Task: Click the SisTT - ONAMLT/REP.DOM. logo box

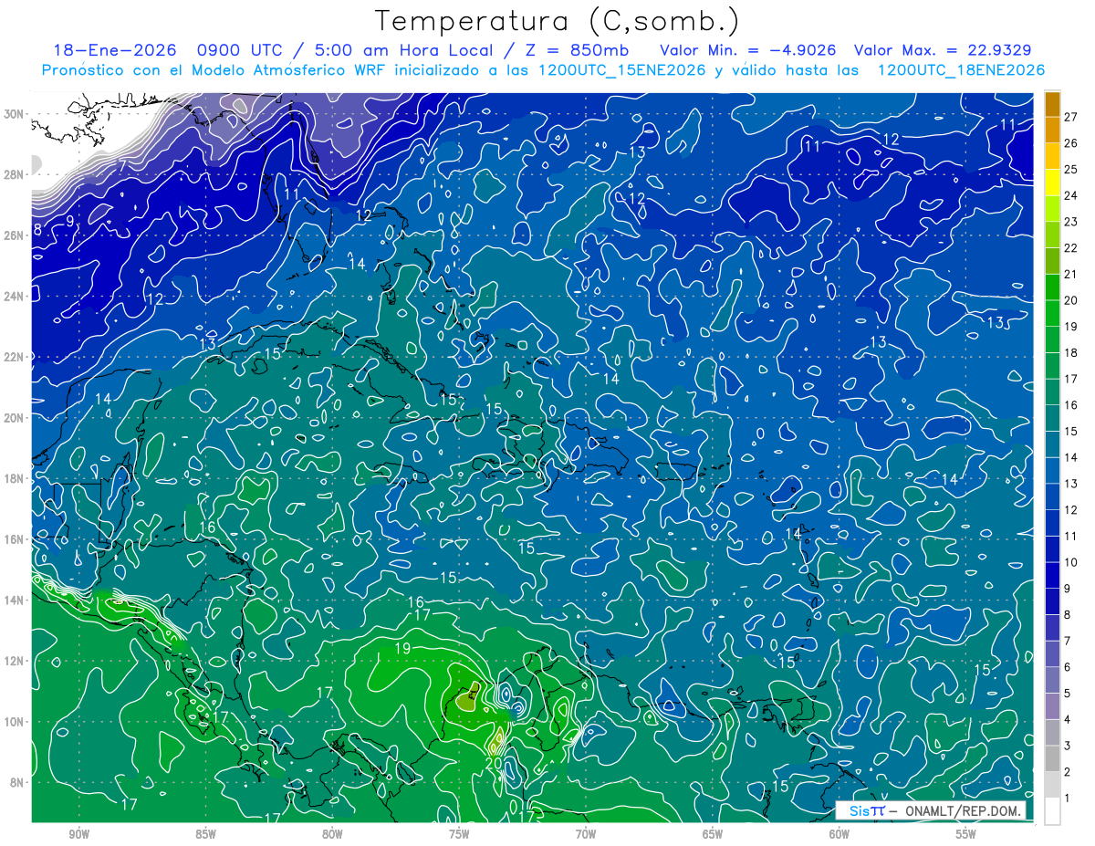Action: tap(930, 810)
